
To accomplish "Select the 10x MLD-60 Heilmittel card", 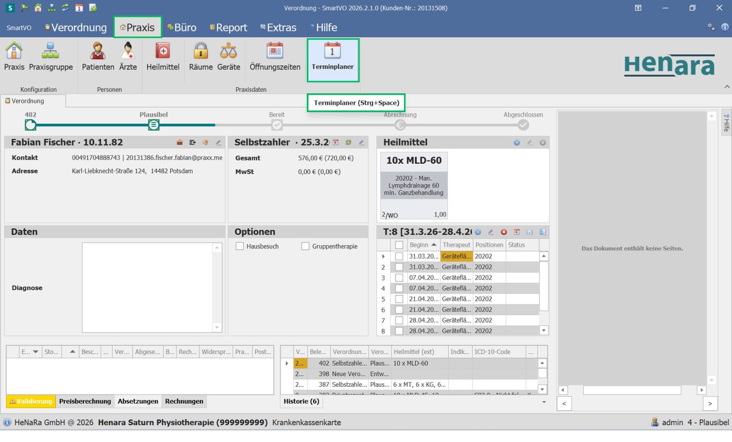I will coord(414,186).
